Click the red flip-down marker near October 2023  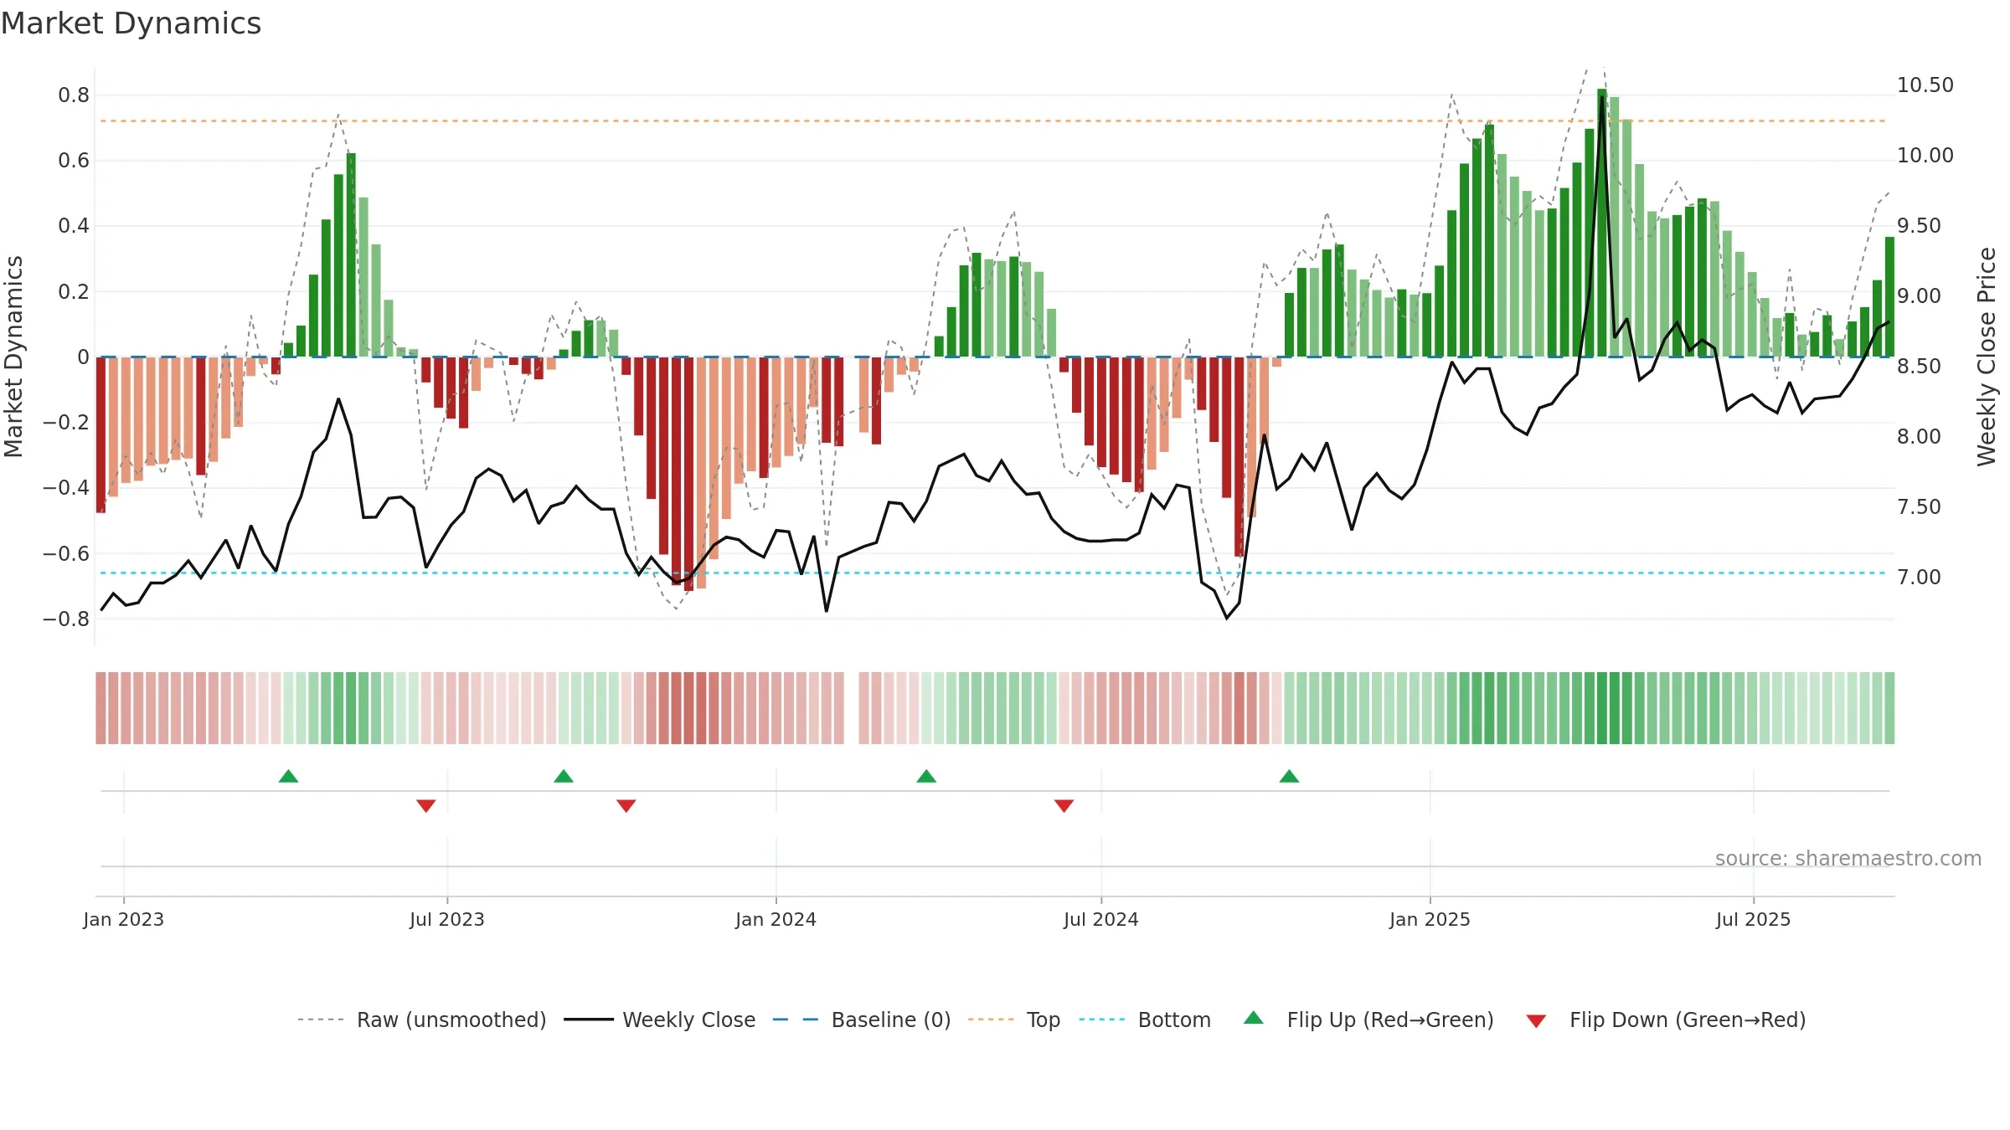626,805
